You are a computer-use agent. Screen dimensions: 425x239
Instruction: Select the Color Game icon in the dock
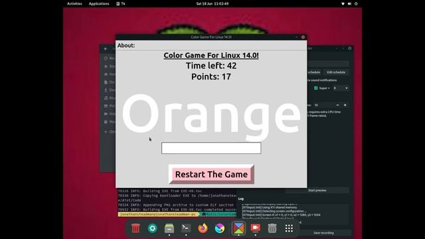click(x=238, y=228)
